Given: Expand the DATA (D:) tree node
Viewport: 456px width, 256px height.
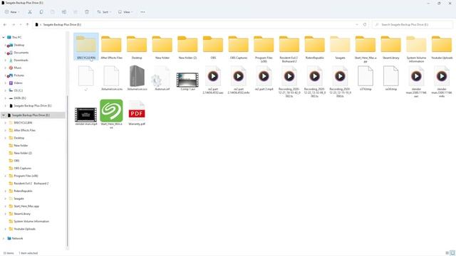Looking at the screenshot, I should (5, 98).
